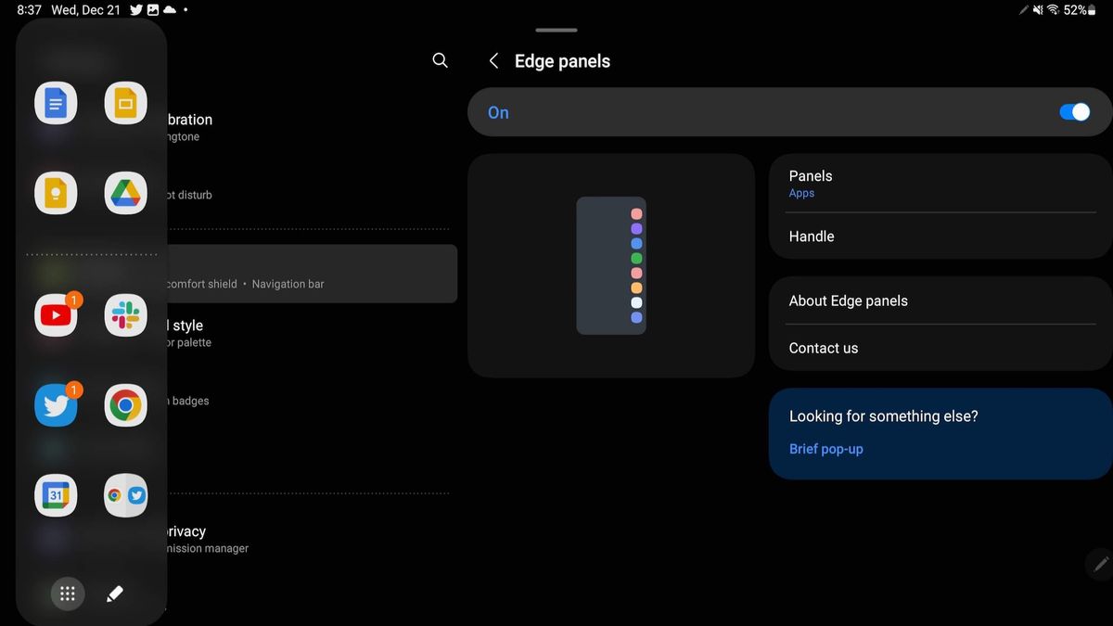Click the search icon in Settings
This screenshot has width=1113, height=626.
440,60
